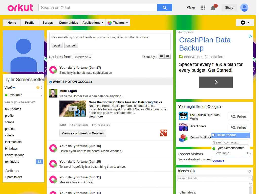The image size is (259, 194).
Task: Click Mike Elgan's profile photo
Action: coord(53,93)
